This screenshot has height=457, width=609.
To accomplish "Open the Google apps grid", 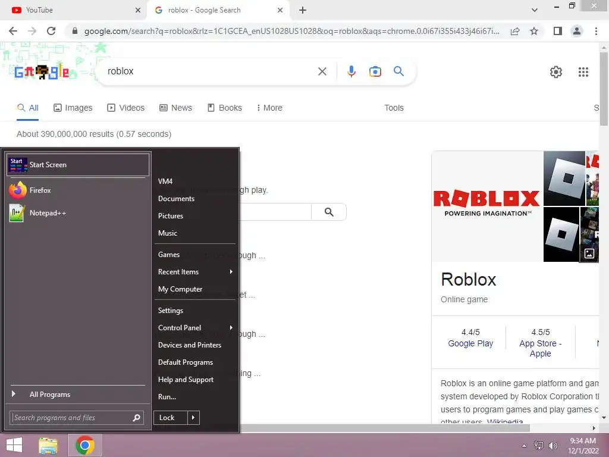I will [x=583, y=72].
